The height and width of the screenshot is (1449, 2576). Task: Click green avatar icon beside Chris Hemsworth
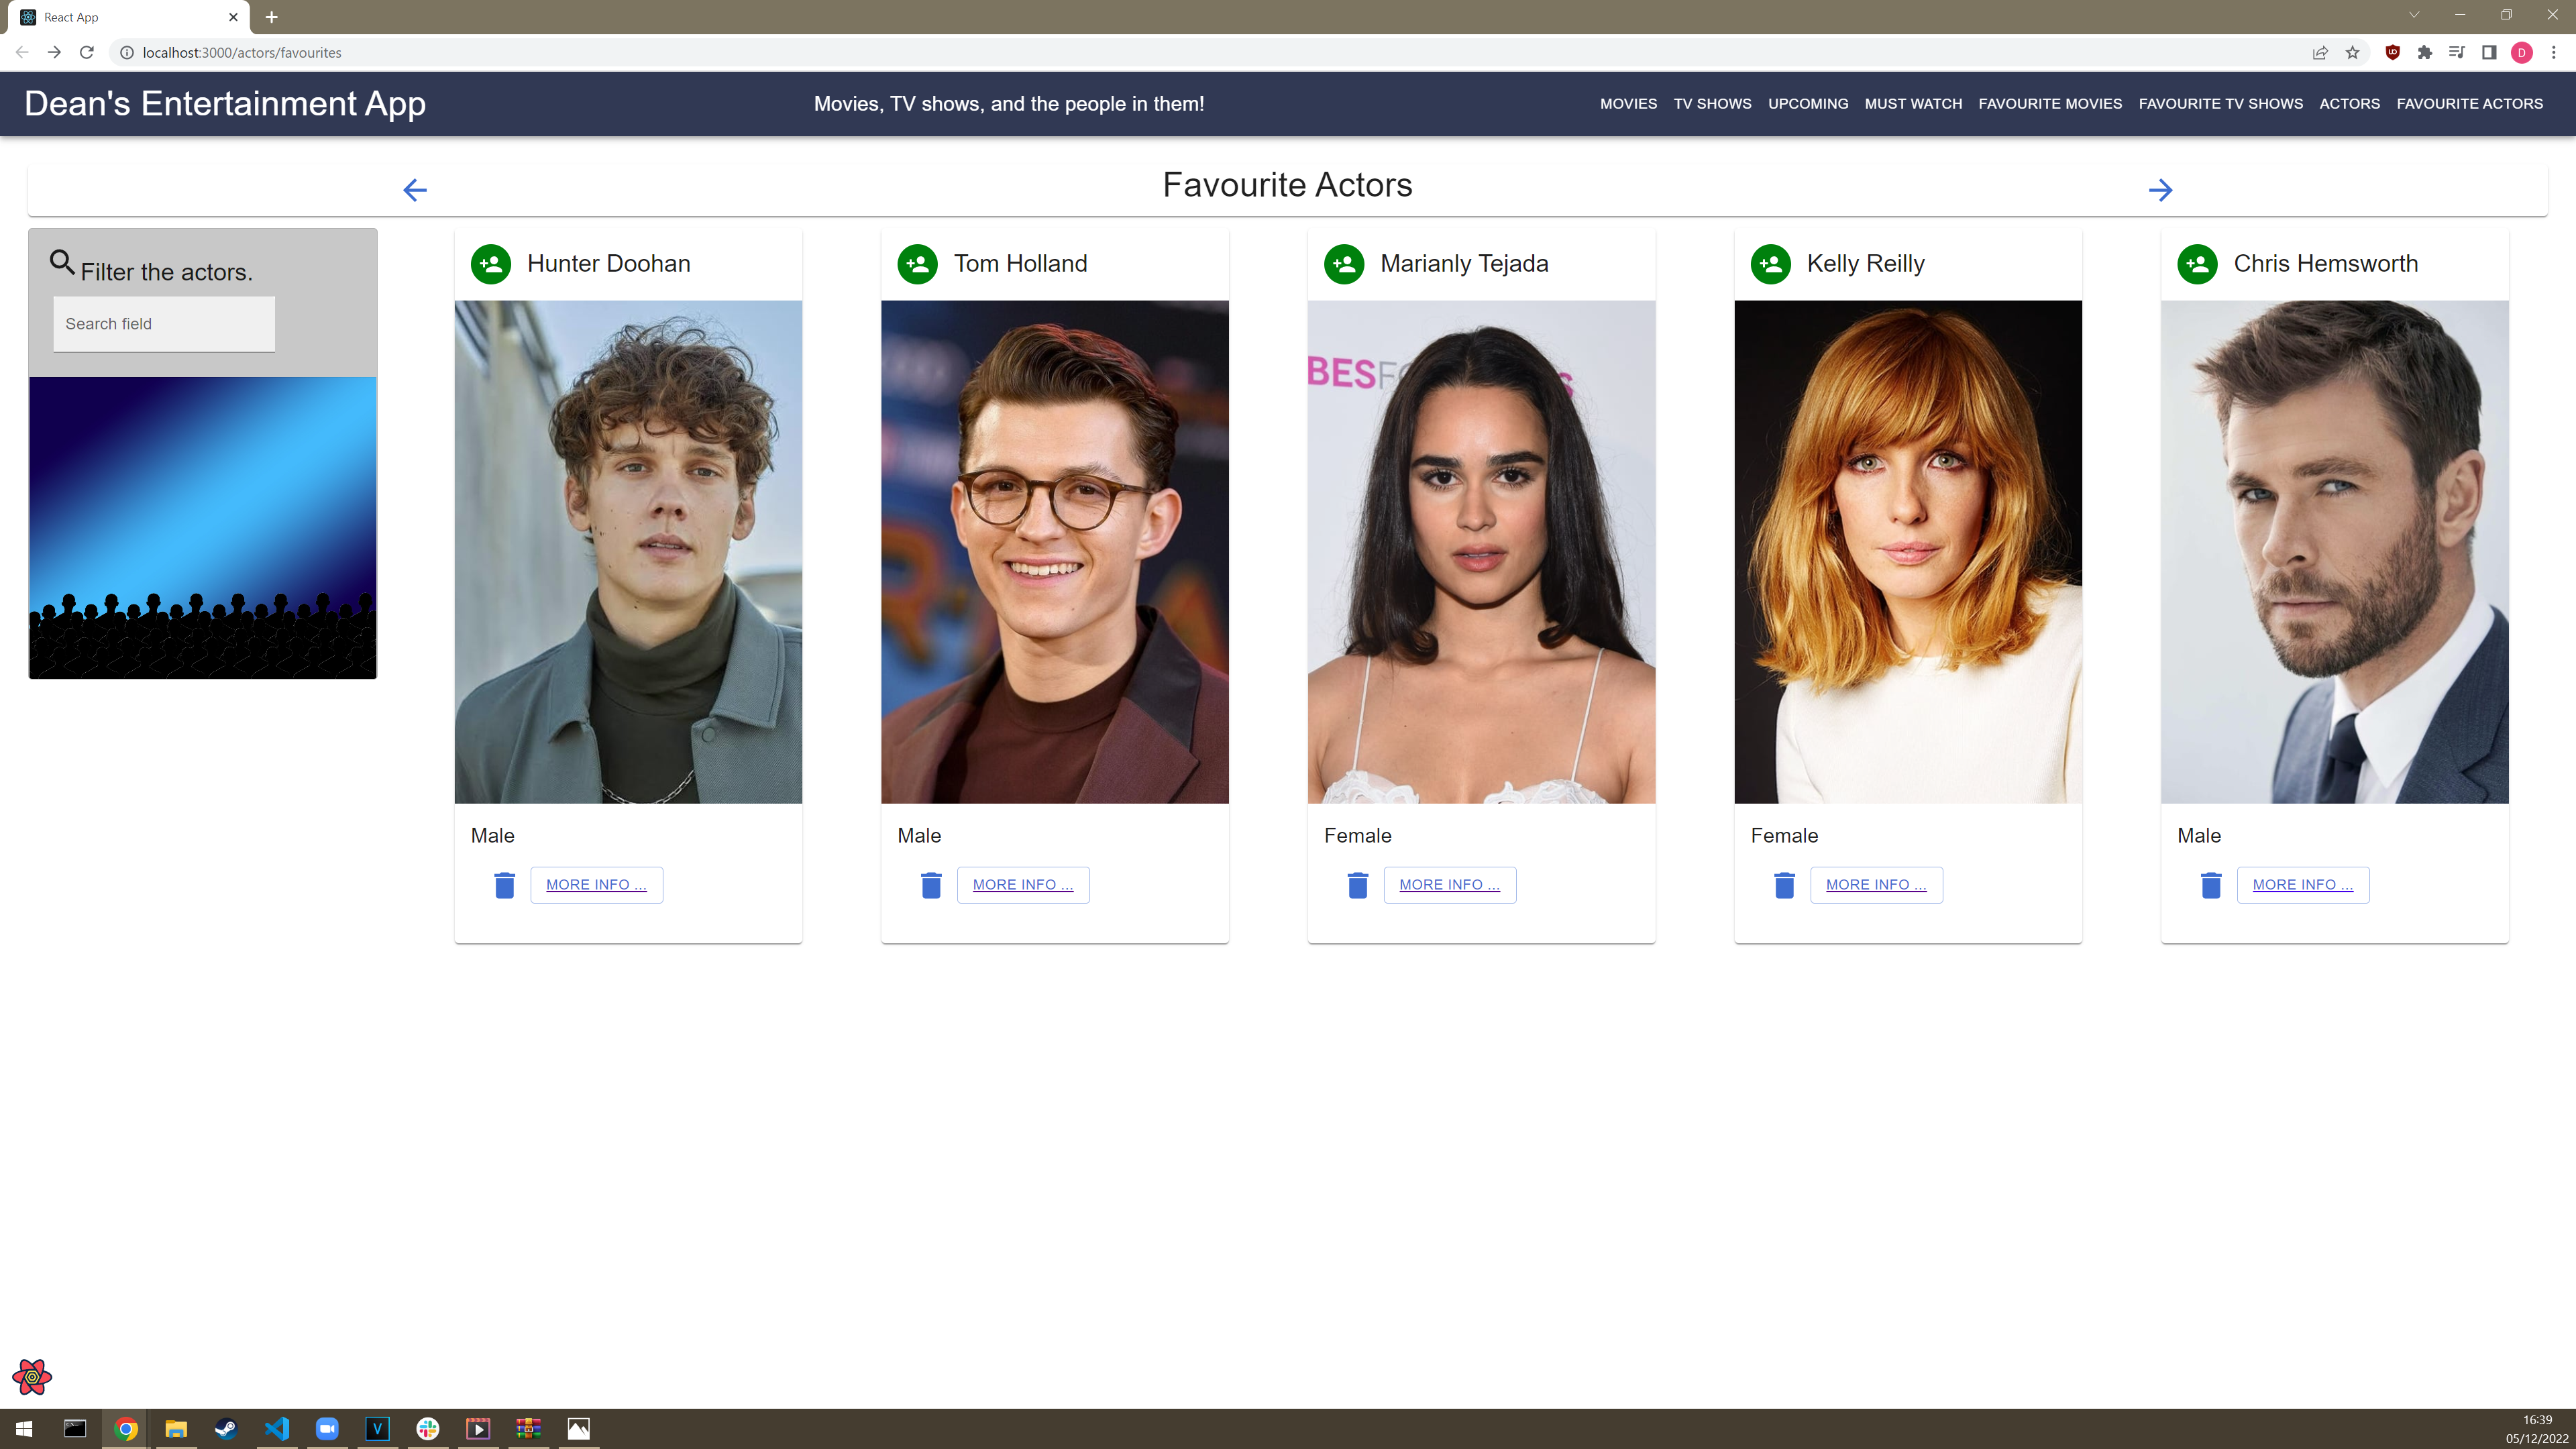2197,264
